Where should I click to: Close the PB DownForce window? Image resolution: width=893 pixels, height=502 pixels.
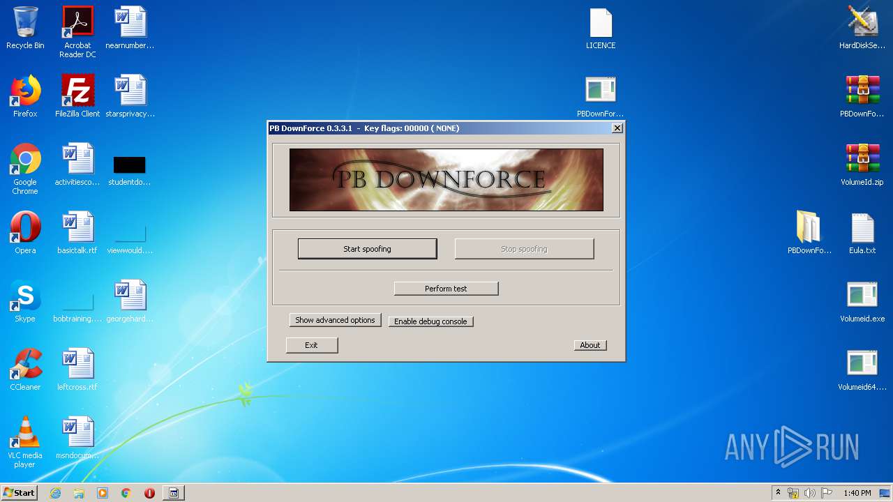coord(617,128)
